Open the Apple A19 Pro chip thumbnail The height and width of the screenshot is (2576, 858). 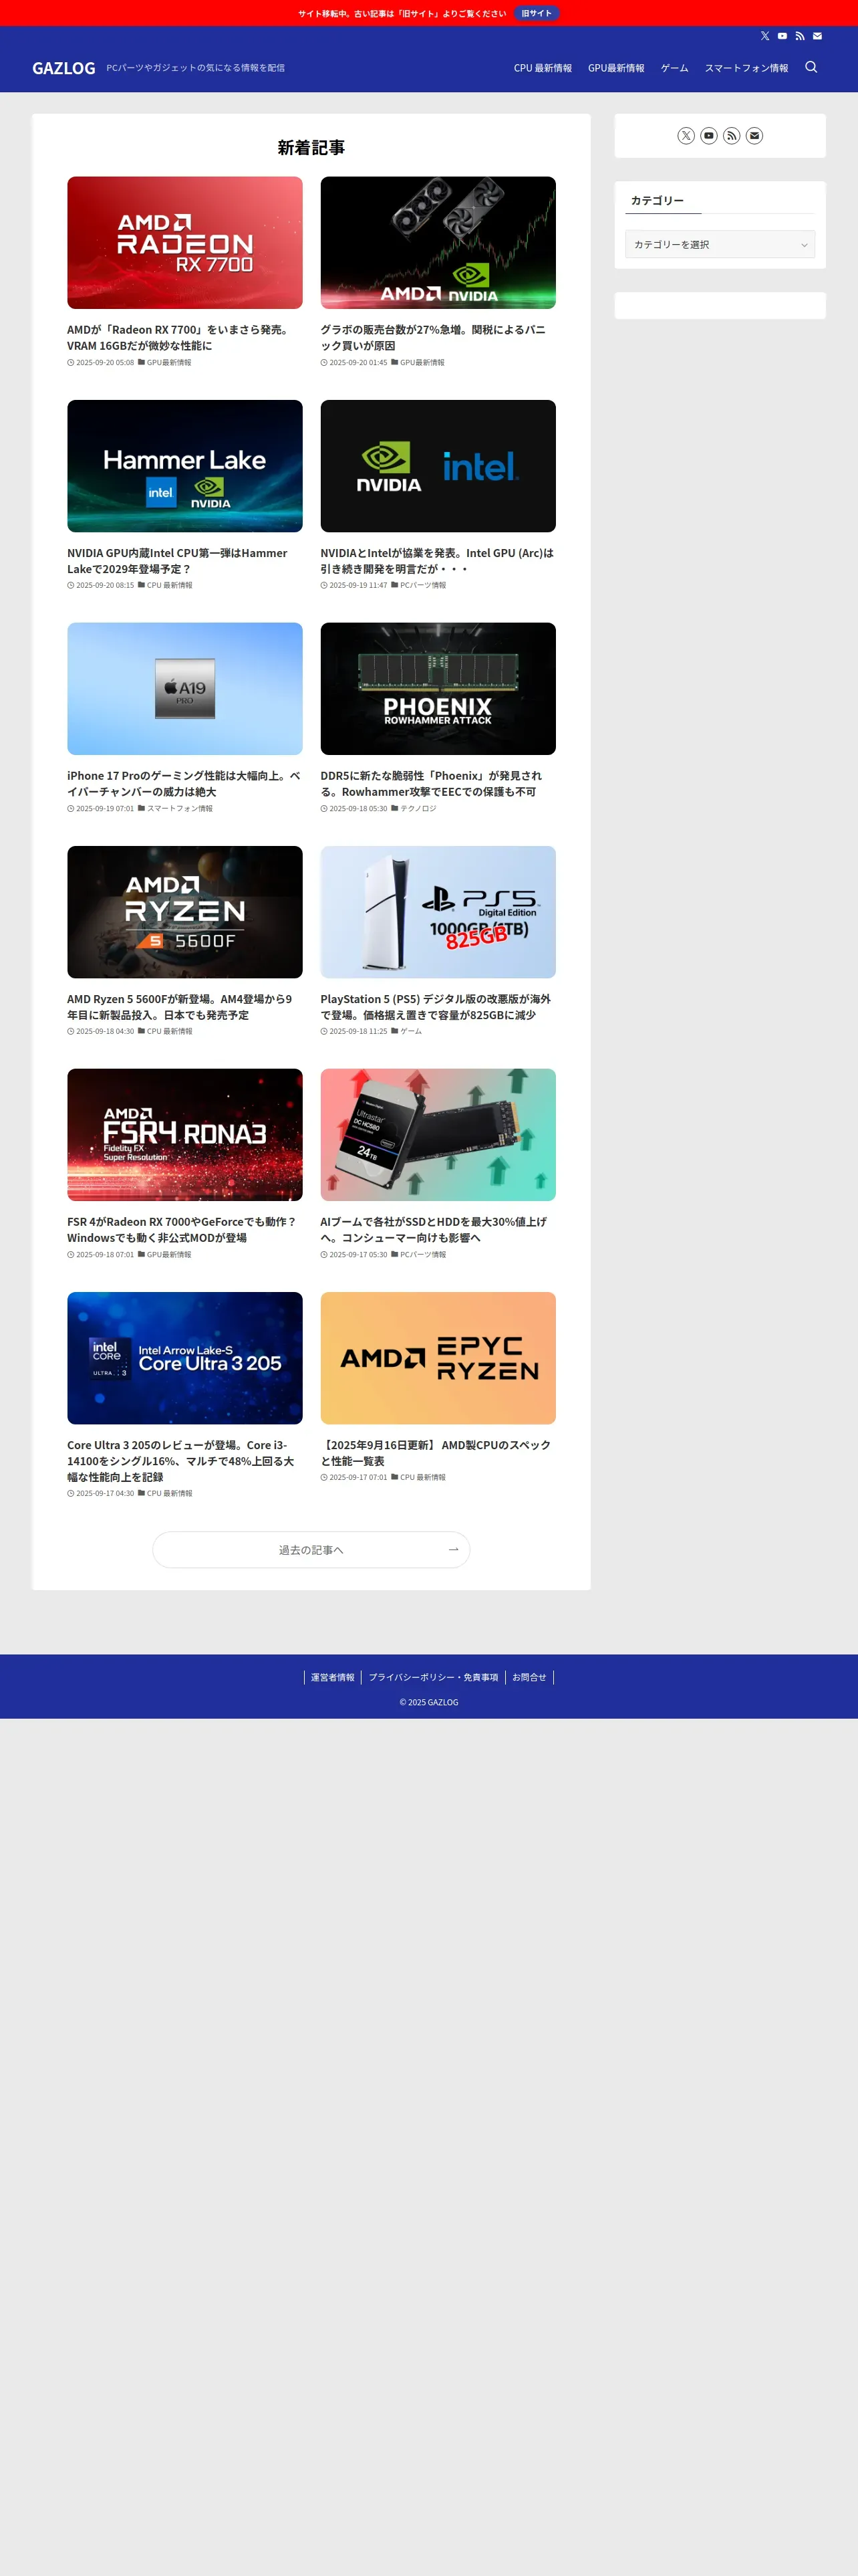pos(185,689)
